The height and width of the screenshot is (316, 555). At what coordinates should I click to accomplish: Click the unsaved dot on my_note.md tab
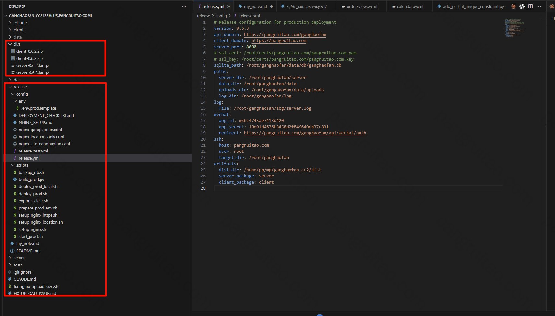coord(271,6)
